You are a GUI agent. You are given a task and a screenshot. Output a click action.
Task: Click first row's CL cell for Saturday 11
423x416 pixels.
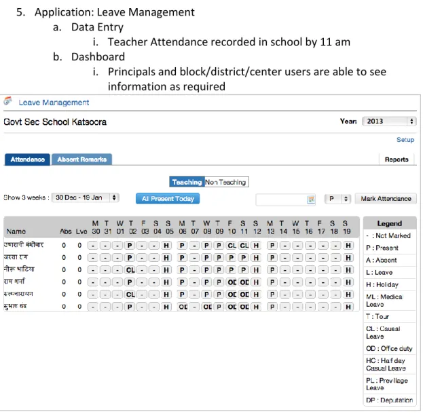tap(244, 246)
